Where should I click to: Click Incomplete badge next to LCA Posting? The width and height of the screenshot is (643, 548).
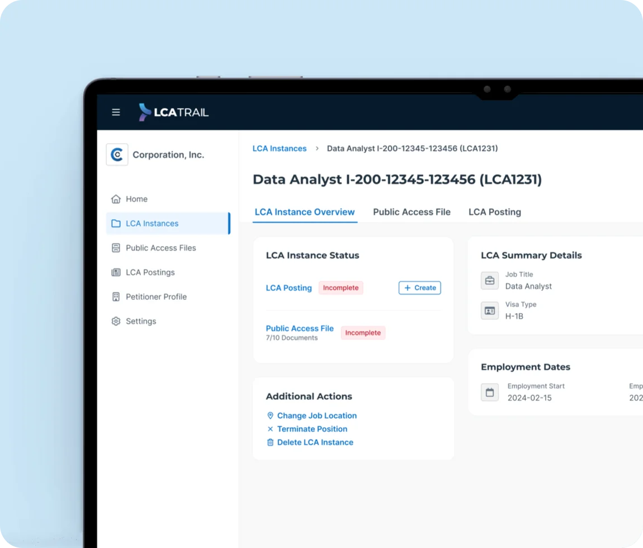tap(341, 288)
